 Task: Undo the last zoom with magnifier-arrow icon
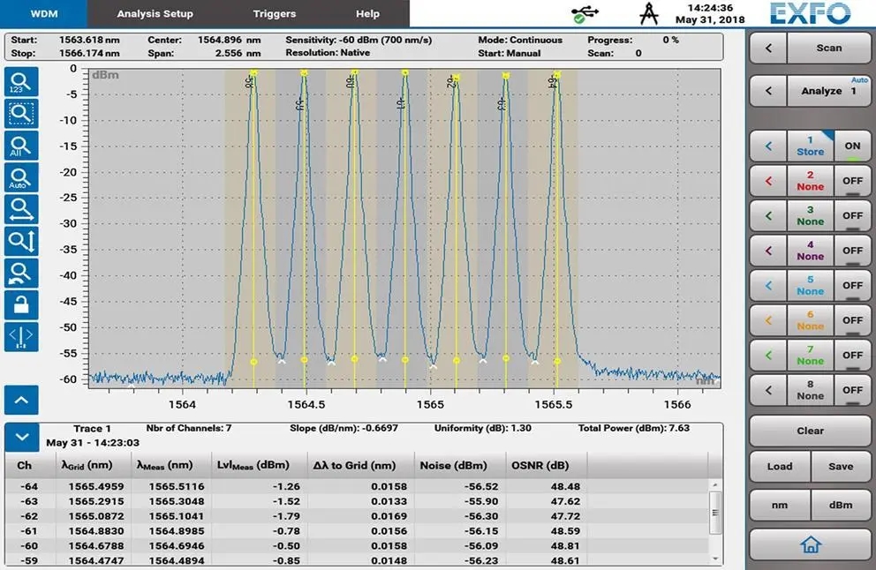click(21, 272)
